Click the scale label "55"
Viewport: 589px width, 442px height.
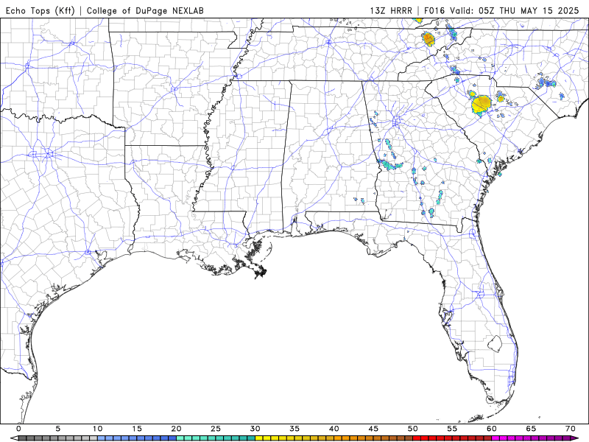(452, 429)
